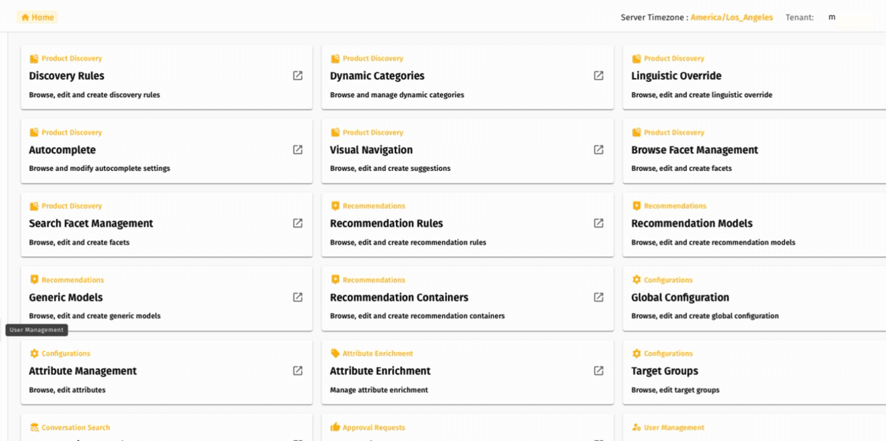Click text "Browse, edit and create global configuration"

pyautogui.click(x=705, y=316)
